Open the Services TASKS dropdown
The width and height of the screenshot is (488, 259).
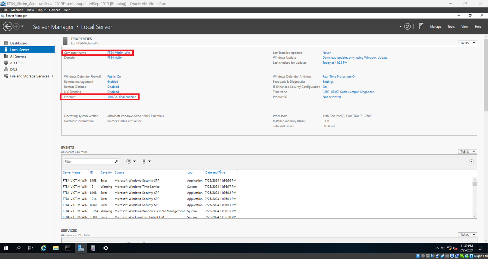[x=468, y=235]
